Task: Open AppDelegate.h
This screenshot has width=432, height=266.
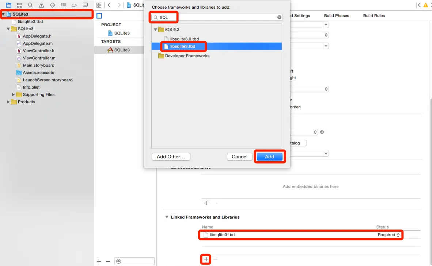Action: point(37,36)
